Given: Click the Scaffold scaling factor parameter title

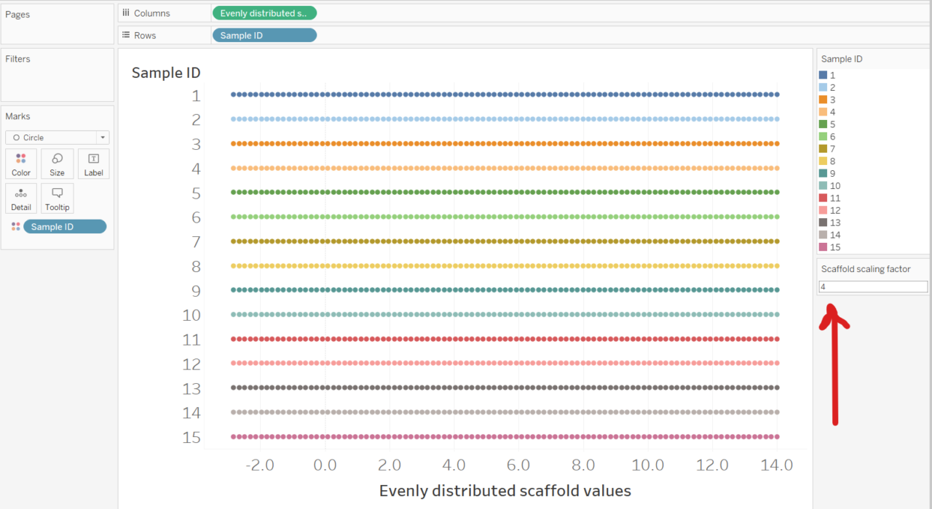Looking at the screenshot, I should [866, 269].
